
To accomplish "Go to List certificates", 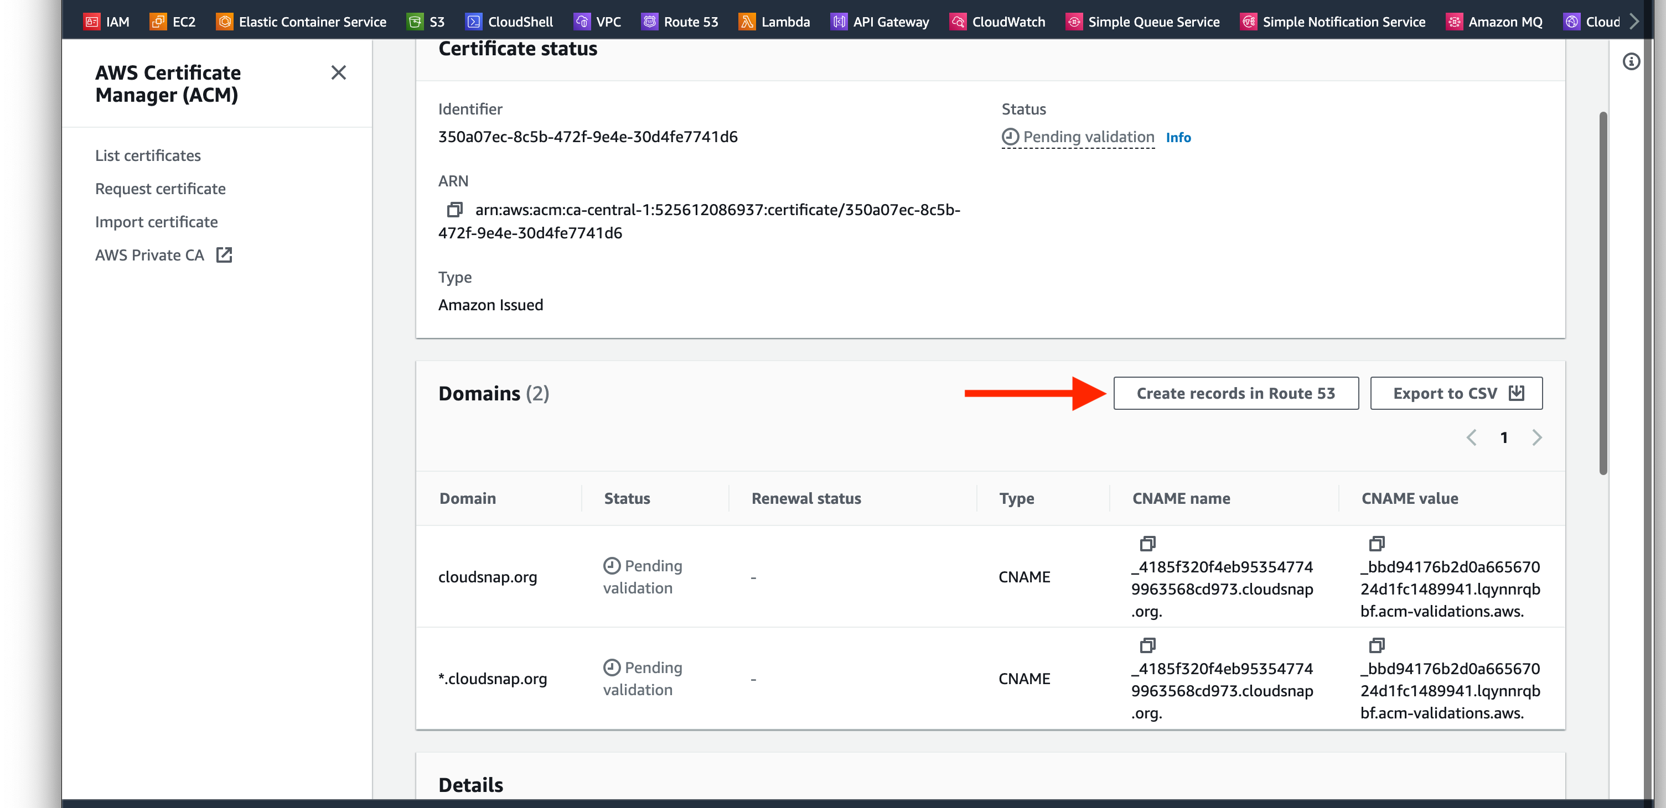I will (x=148, y=155).
